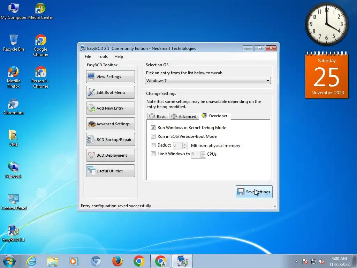Select the Control Panel desktop icon
The image size is (357, 268).
[14, 202]
